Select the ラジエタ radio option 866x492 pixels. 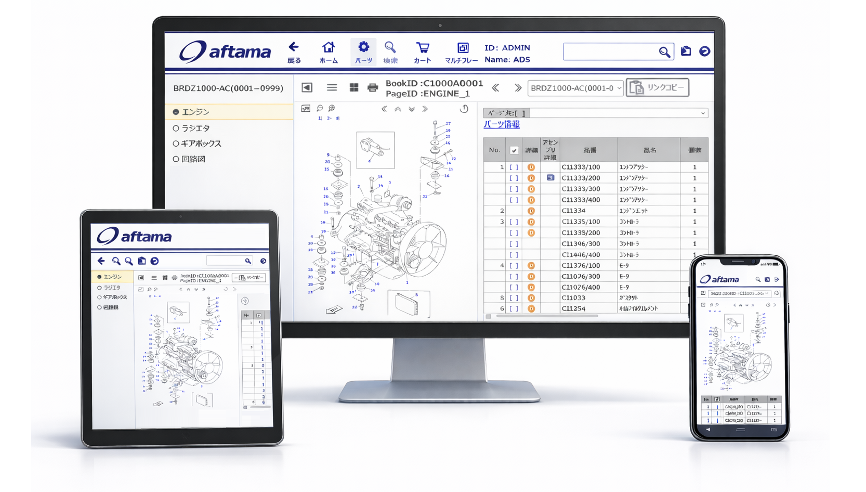(176, 128)
